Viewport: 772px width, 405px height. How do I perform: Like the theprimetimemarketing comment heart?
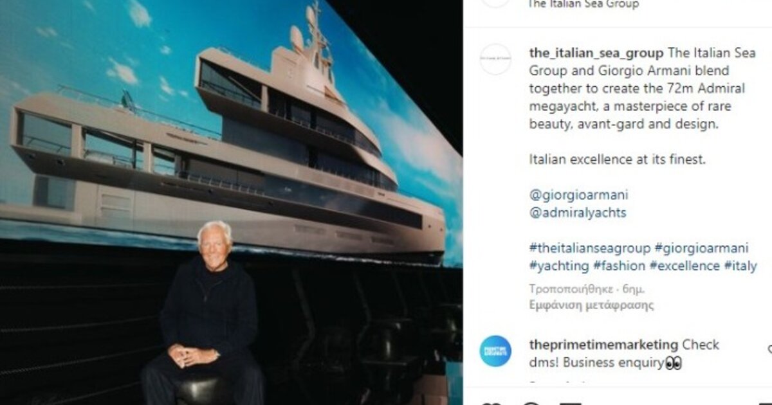coord(769,350)
